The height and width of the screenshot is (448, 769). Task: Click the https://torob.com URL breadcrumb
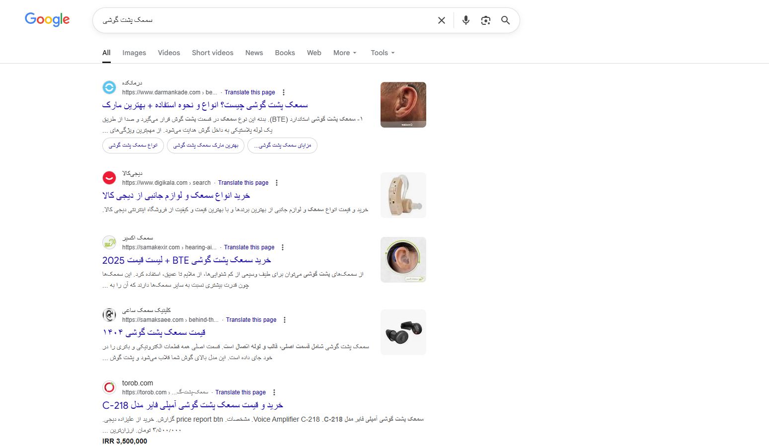click(x=165, y=392)
